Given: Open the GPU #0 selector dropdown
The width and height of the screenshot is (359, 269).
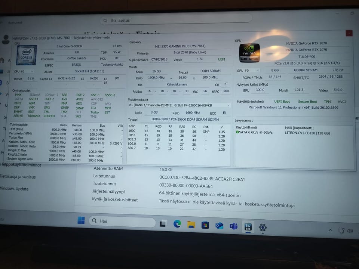Looking at the screenshot, I should [x=248, y=71].
